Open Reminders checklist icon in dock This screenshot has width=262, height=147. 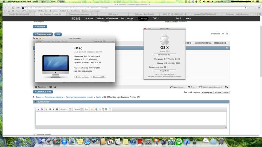(x=118, y=141)
